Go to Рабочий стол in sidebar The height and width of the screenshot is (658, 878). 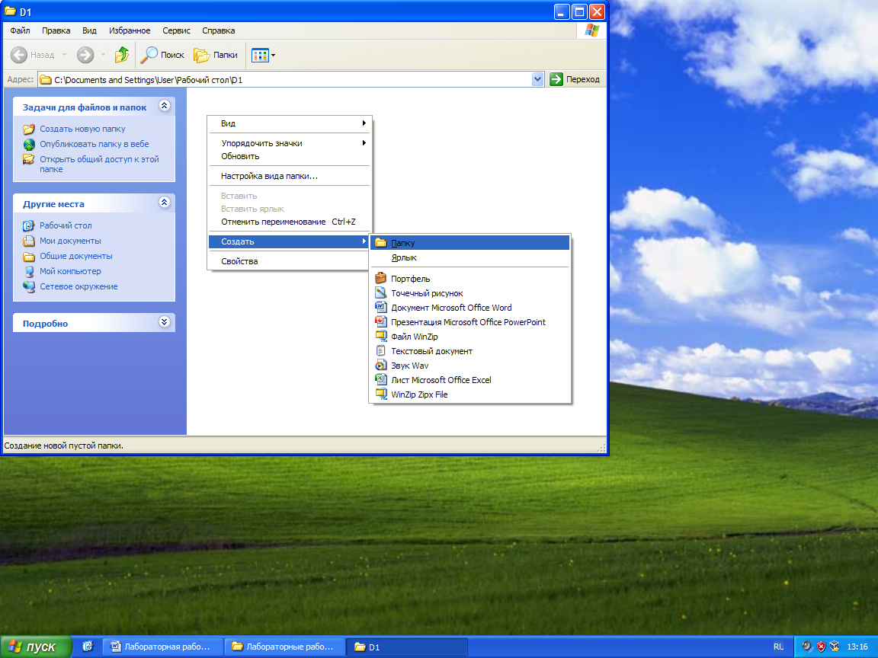[66, 225]
